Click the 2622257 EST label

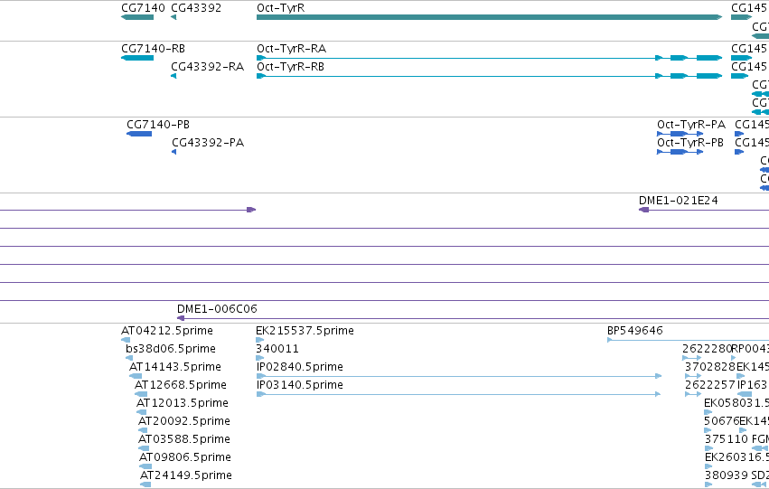[x=710, y=385]
